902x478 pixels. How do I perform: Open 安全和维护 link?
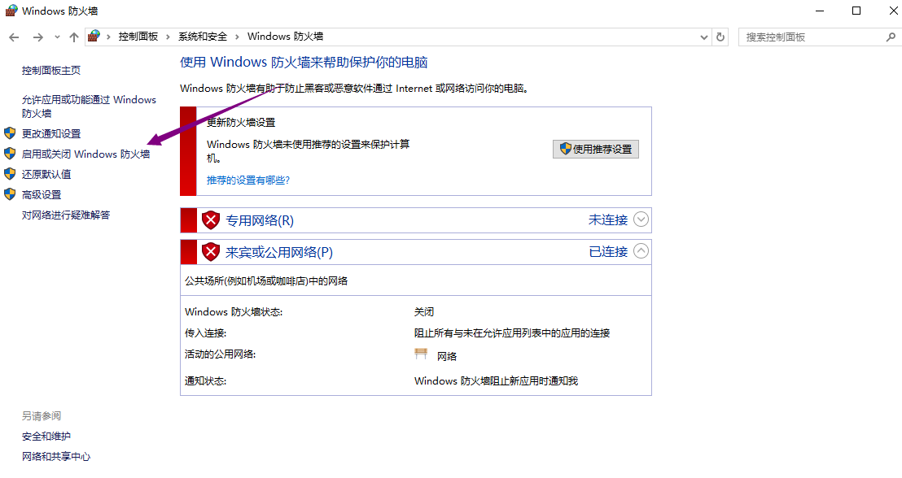[x=46, y=437]
